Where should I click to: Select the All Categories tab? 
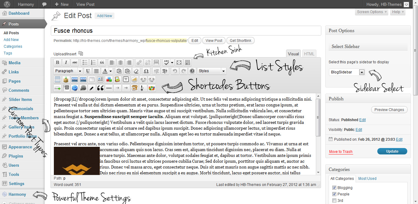pos(342,178)
